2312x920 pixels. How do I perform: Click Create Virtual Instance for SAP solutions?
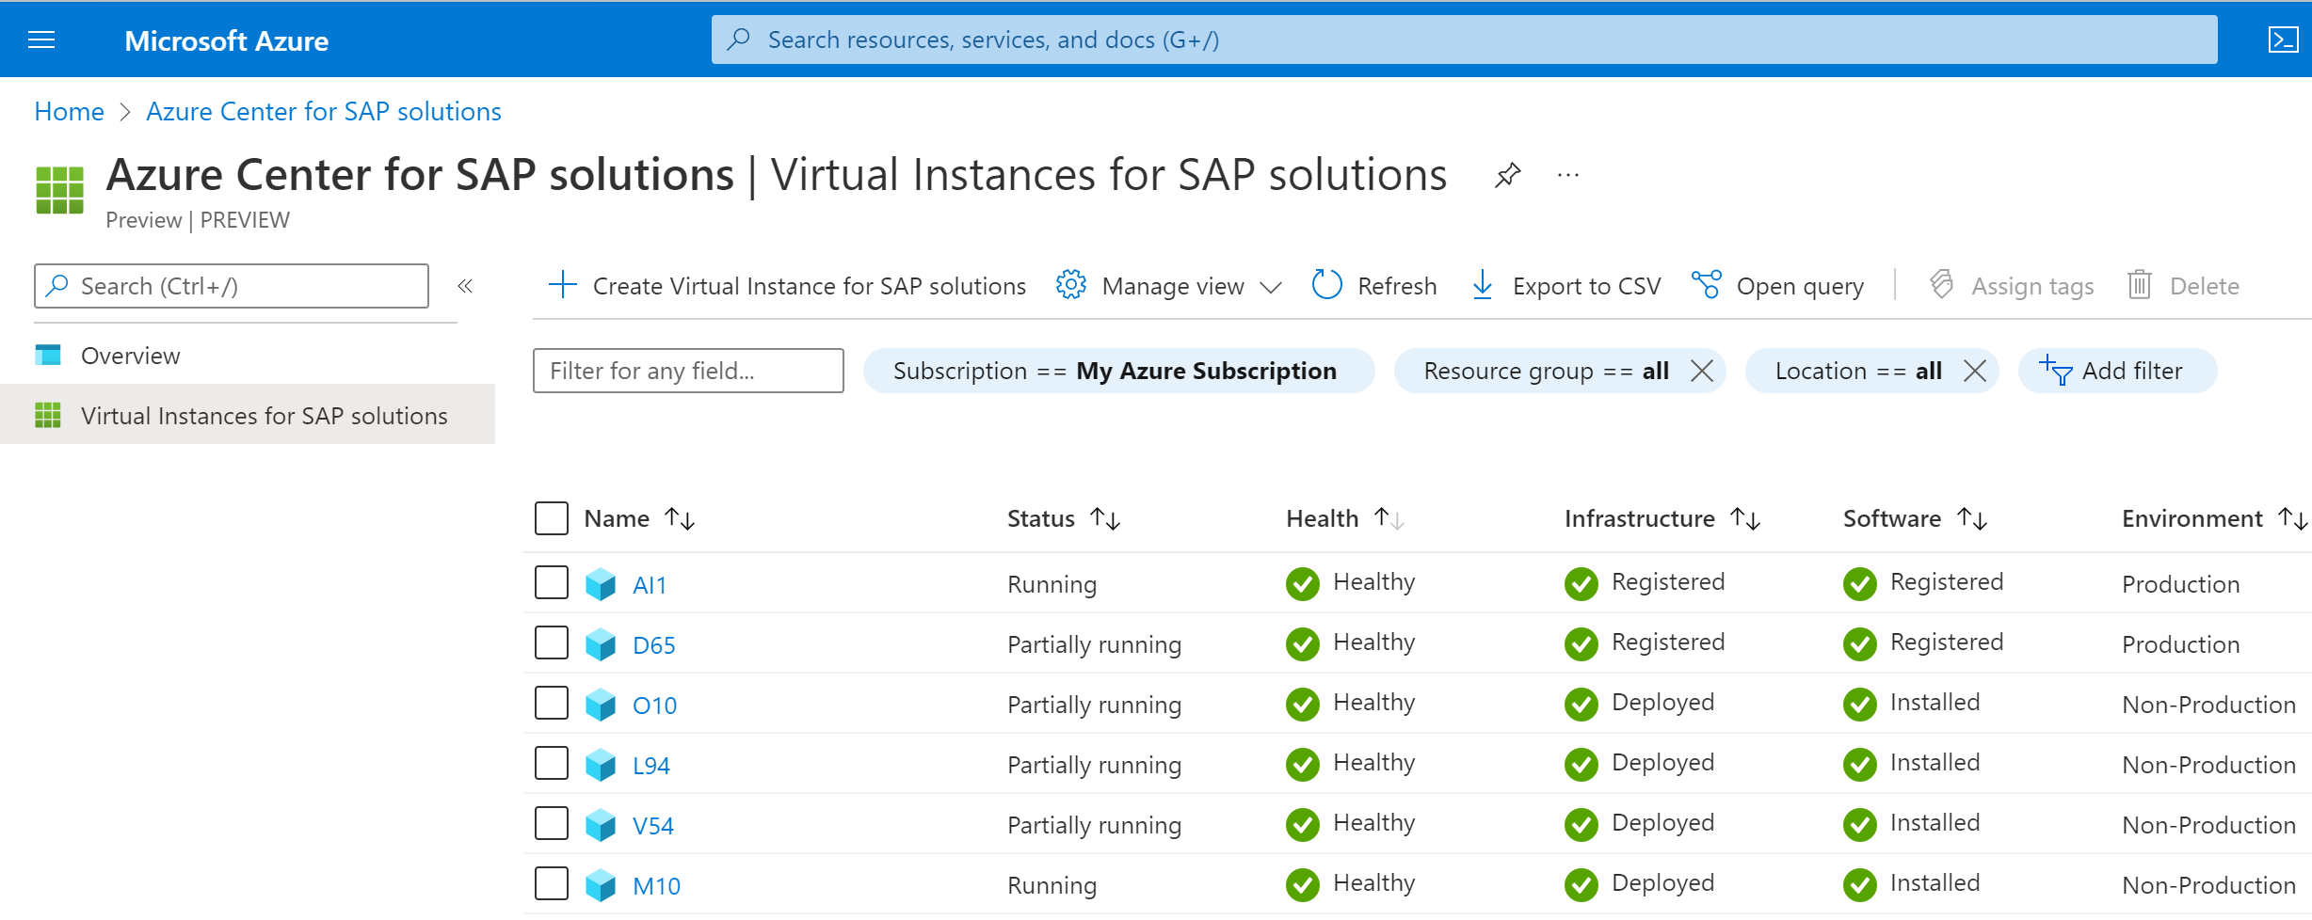pyautogui.click(x=787, y=285)
